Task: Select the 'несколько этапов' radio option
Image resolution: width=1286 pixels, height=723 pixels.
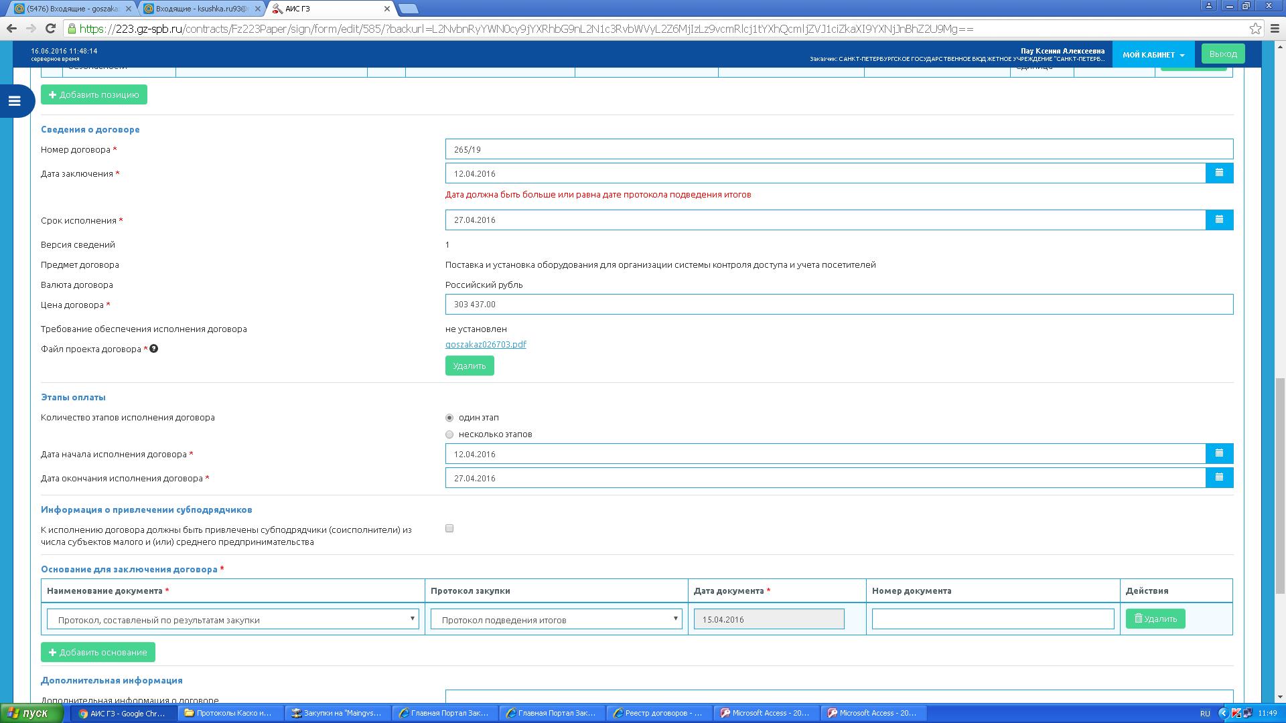Action: [449, 434]
